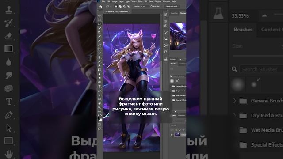
Task: Toggle lock position icon in Layers panel
Action: coord(184,129)
